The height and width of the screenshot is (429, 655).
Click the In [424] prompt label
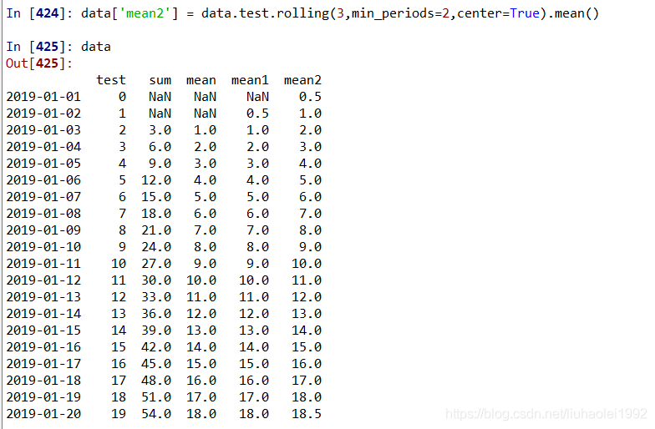[38, 13]
